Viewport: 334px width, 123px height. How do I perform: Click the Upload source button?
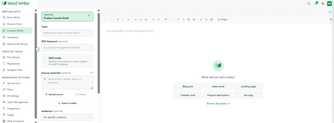click(x=54, y=94)
